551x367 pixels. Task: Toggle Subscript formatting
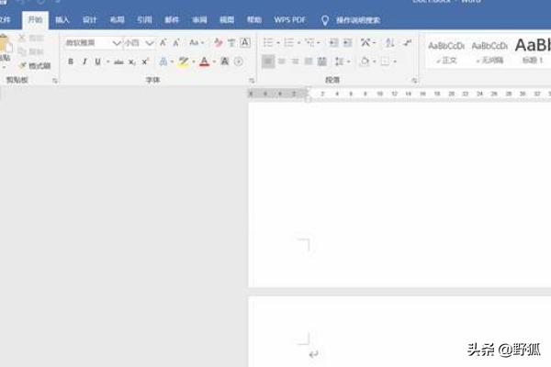131,62
